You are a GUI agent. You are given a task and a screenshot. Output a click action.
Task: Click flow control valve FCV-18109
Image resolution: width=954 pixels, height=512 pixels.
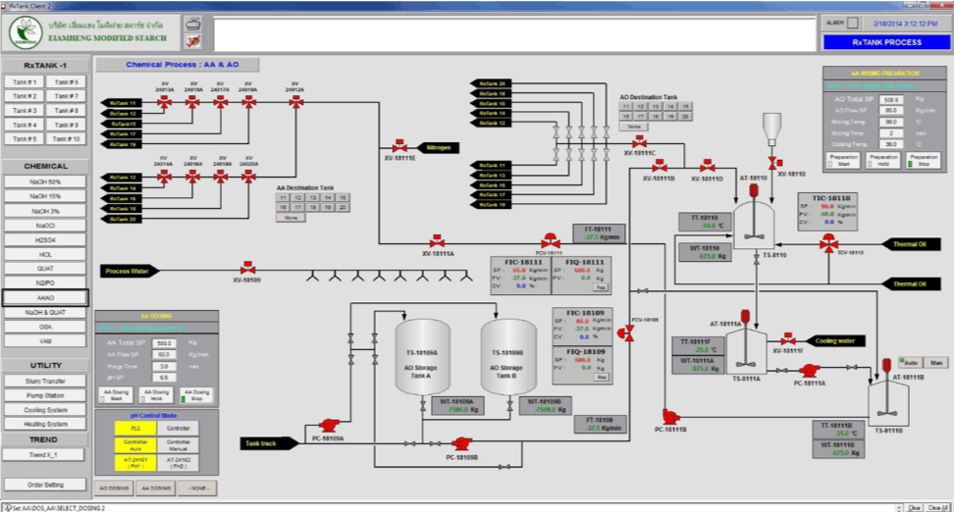pos(626,333)
